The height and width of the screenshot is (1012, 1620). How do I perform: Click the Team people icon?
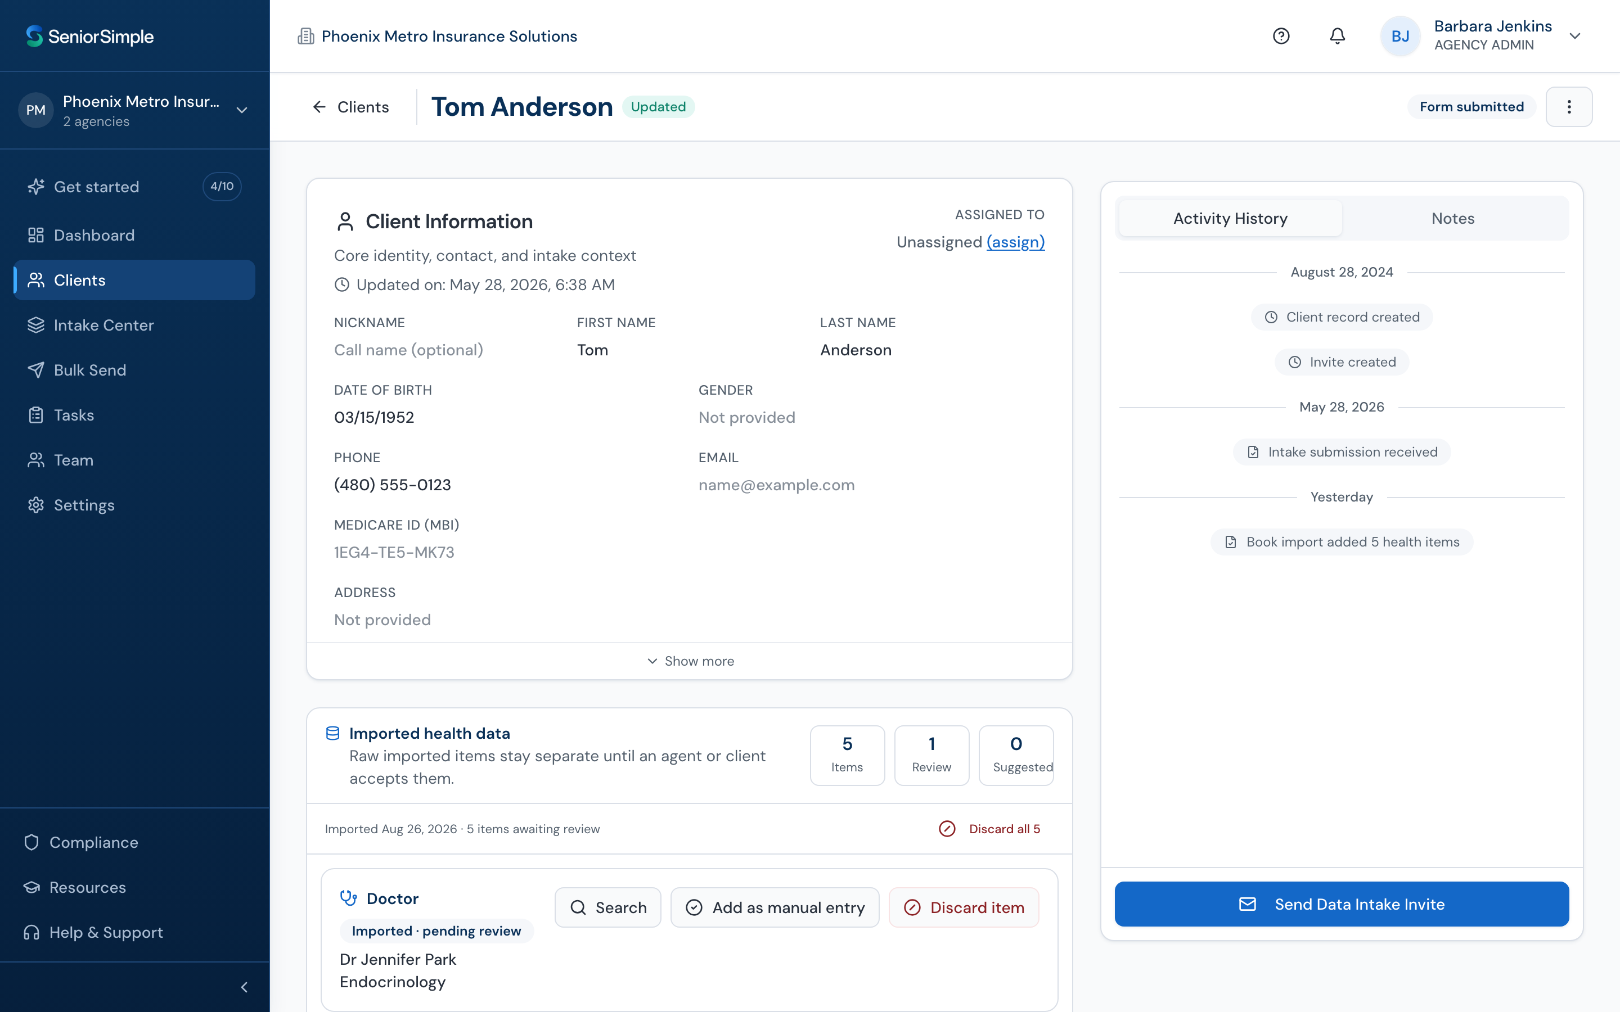(x=35, y=460)
